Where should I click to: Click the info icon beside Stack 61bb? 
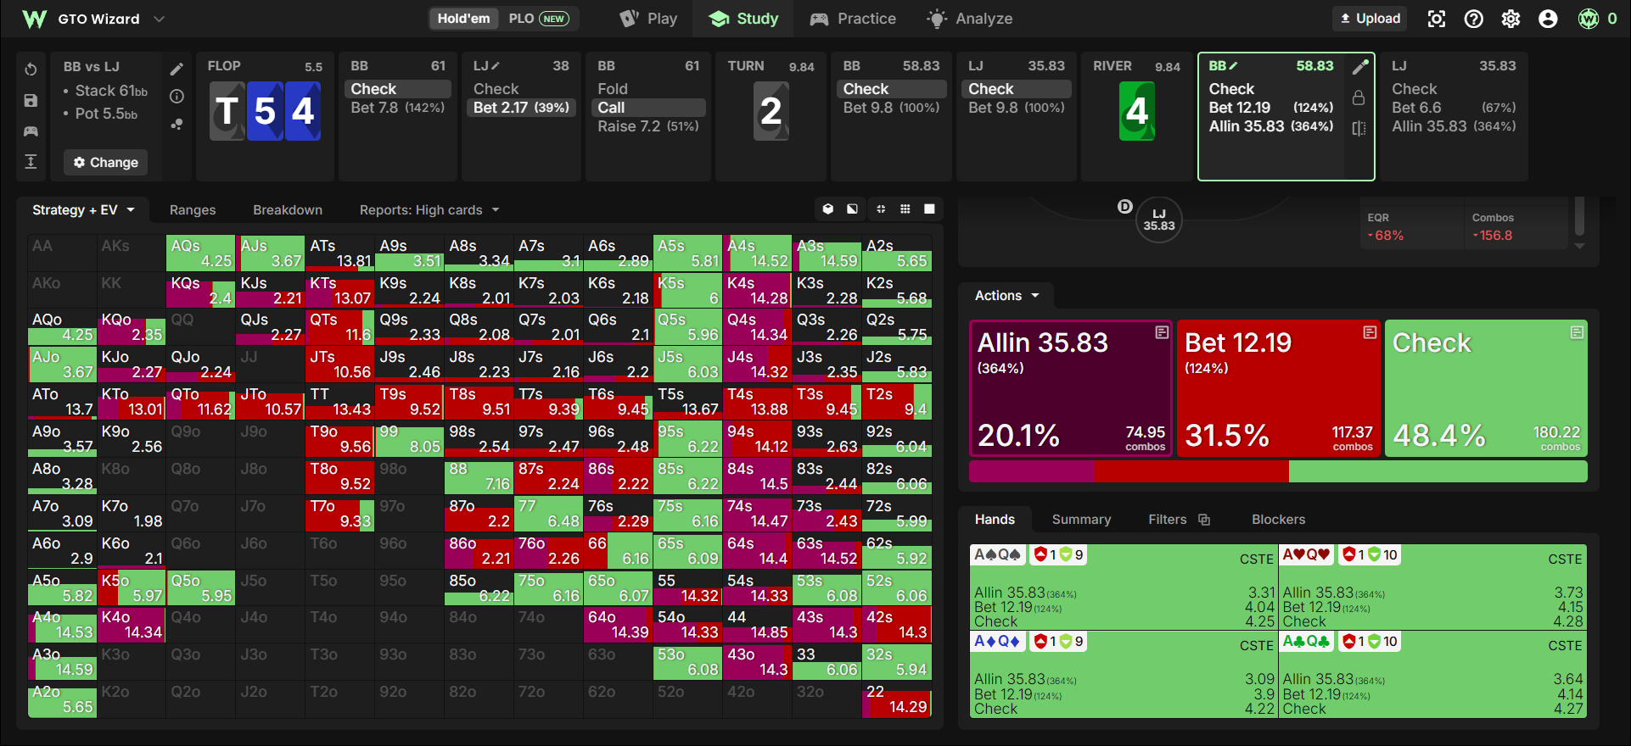pyautogui.click(x=177, y=97)
